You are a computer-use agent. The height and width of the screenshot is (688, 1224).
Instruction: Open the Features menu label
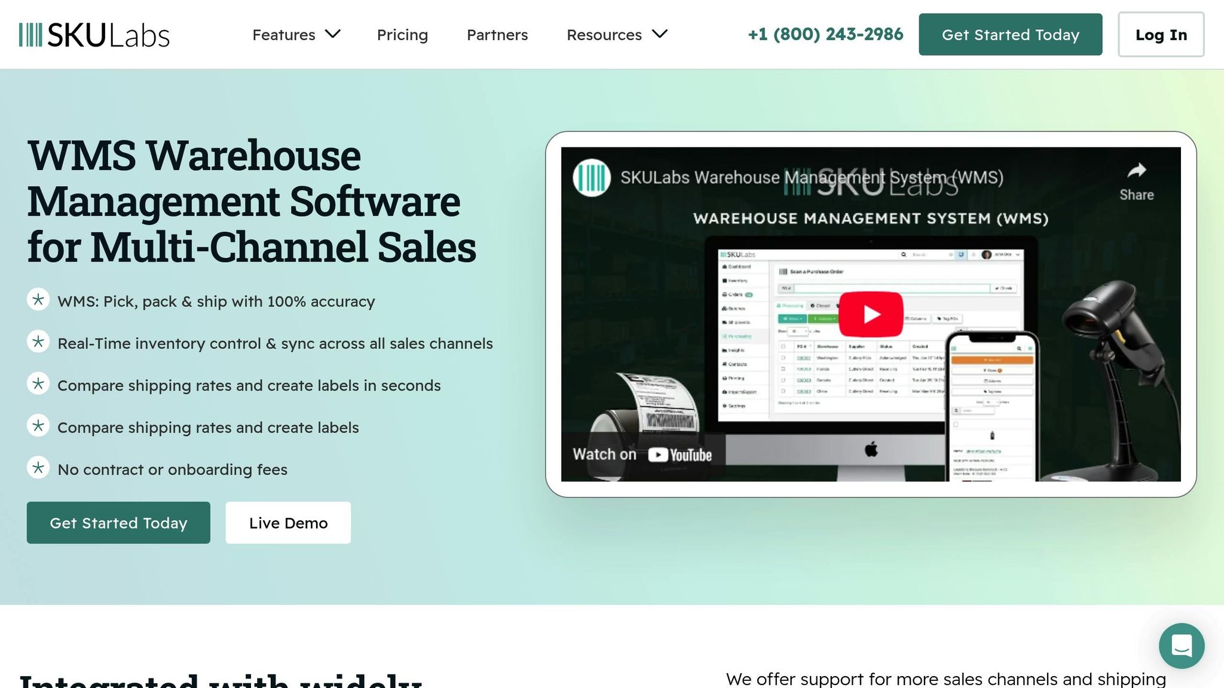(x=283, y=35)
